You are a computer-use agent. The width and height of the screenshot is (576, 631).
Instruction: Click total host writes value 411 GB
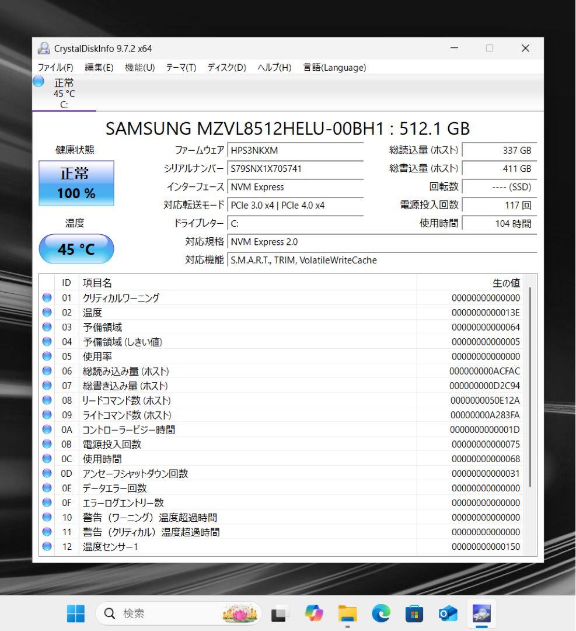(499, 169)
